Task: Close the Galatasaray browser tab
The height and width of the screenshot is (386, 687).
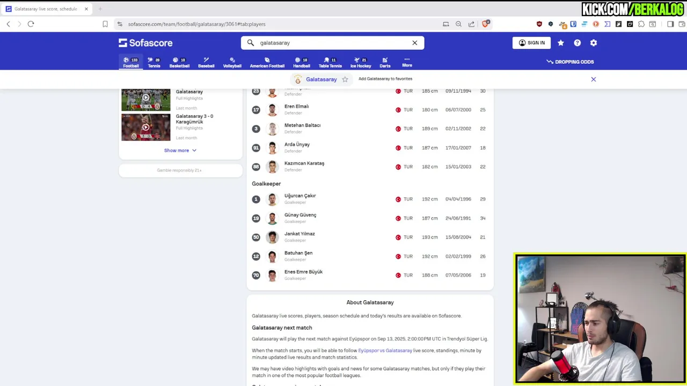Action: pos(86,9)
